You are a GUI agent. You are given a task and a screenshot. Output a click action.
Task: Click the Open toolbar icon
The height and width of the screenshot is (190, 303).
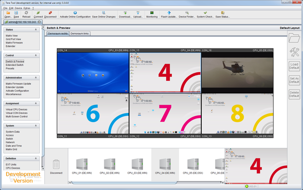pyautogui.click(x=8, y=14)
